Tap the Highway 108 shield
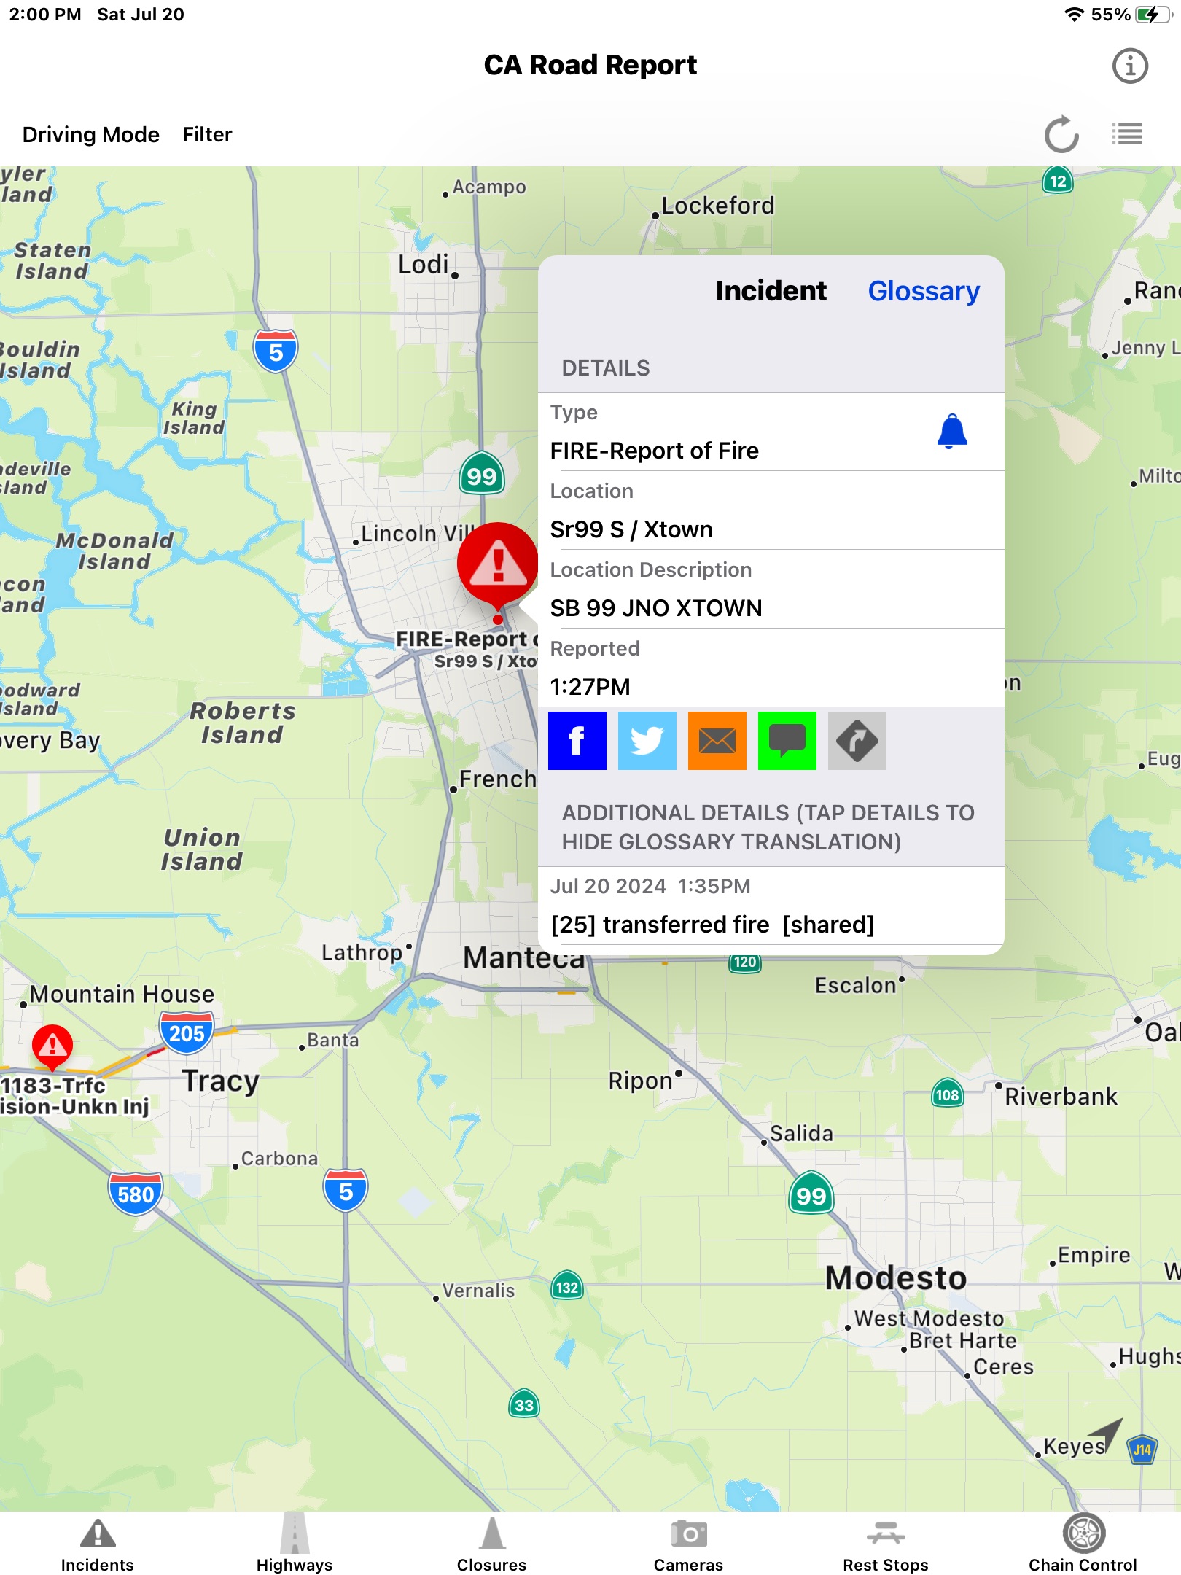Image resolution: width=1181 pixels, height=1575 pixels. [x=947, y=1094]
